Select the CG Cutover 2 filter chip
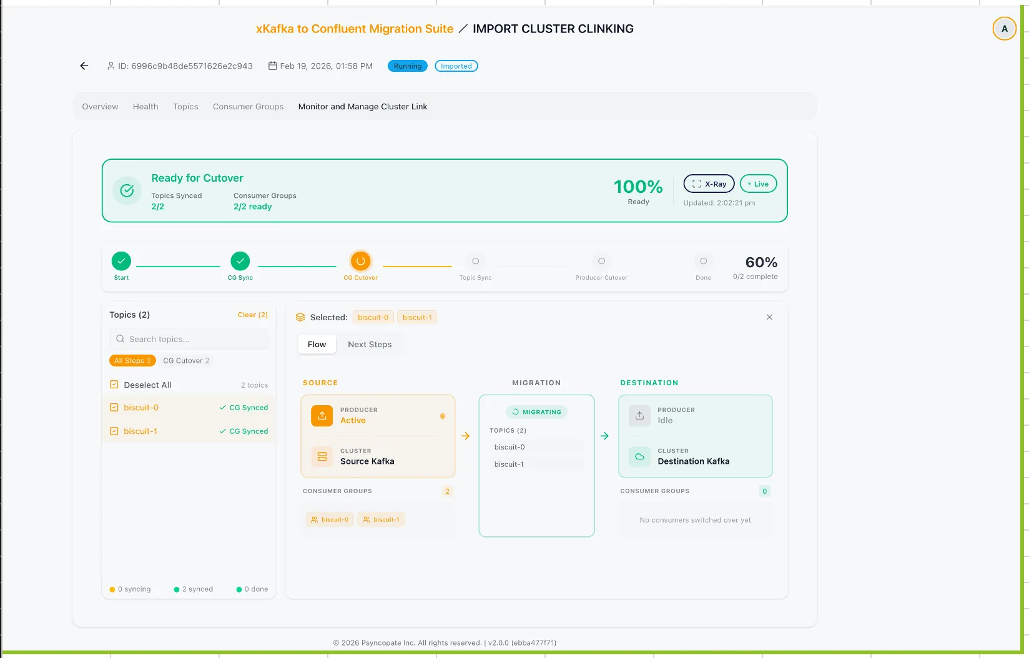Viewport: 1029px width, 658px height. [x=186, y=360]
